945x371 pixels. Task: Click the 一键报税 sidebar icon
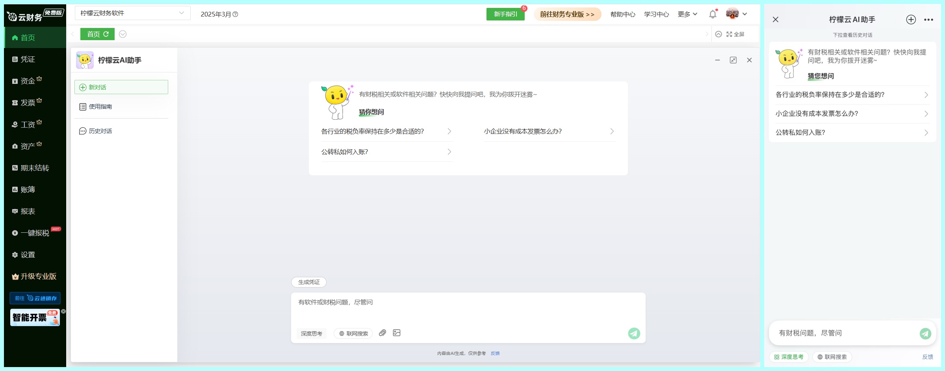click(32, 233)
